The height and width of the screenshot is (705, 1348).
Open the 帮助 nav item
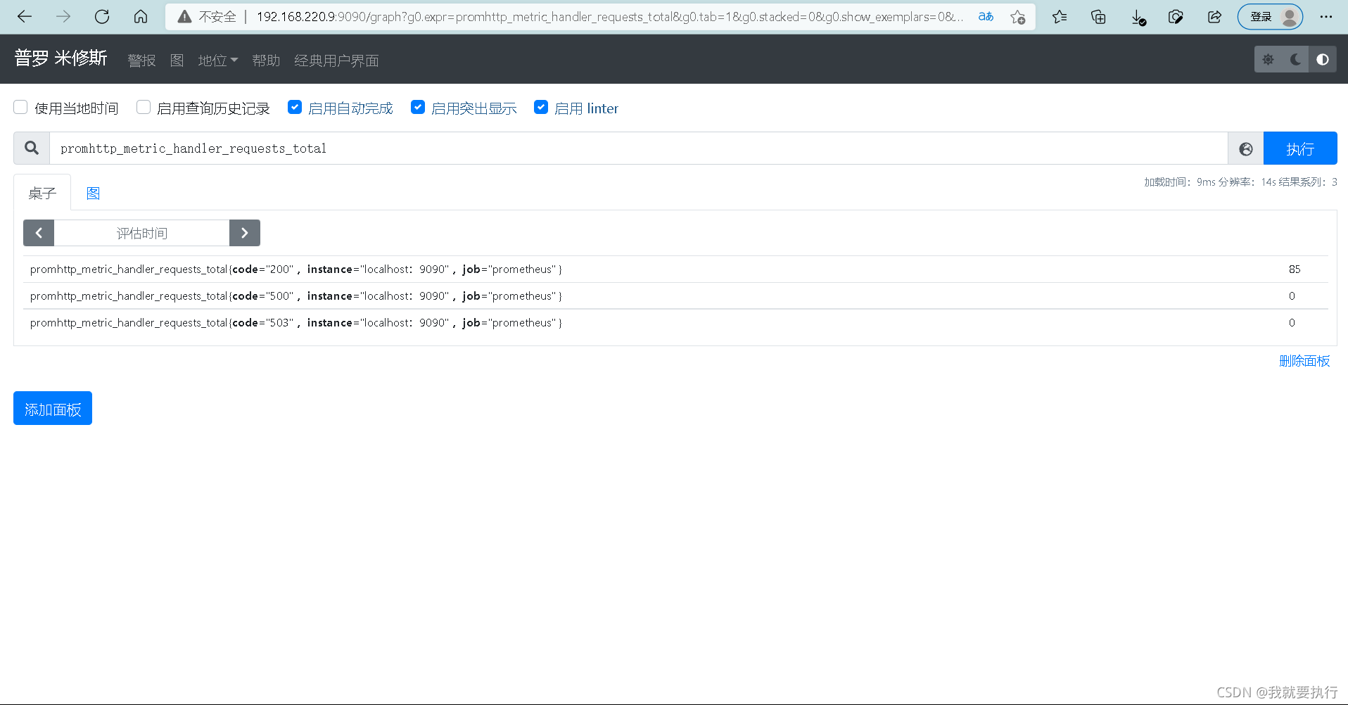[x=266, y=61]
